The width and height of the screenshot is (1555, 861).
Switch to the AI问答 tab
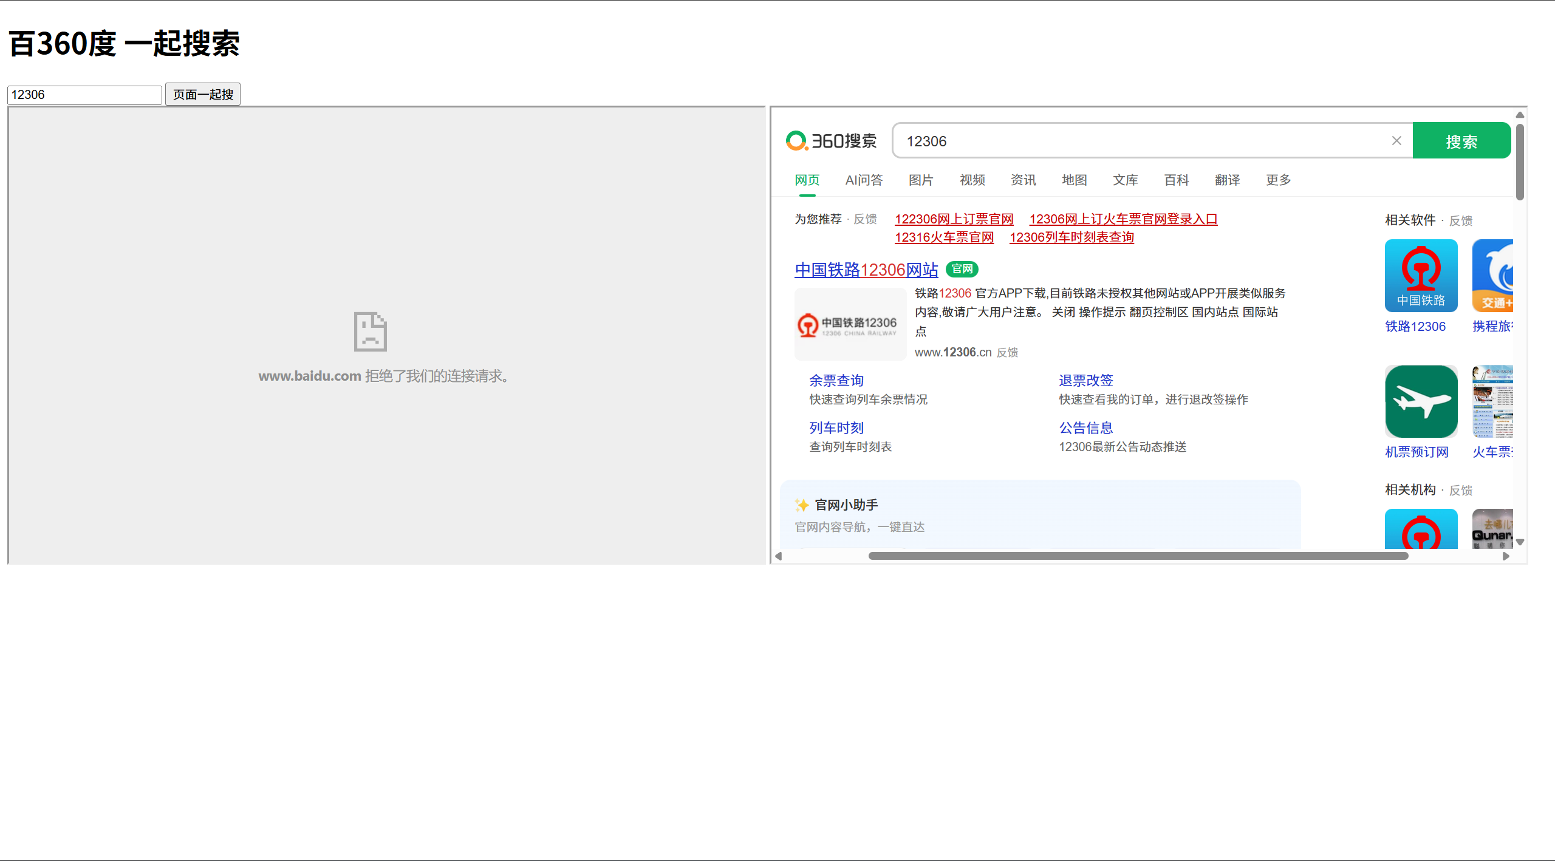pos(863,180)
